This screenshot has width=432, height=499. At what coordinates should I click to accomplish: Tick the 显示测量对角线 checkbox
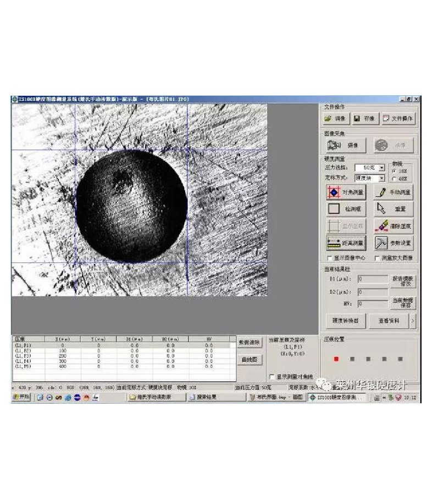coord(272,377)
